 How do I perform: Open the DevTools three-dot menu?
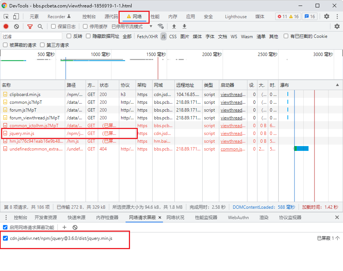337,16
